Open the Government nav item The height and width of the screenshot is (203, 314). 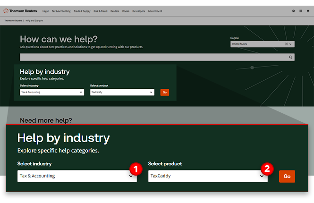pos(155,11)
